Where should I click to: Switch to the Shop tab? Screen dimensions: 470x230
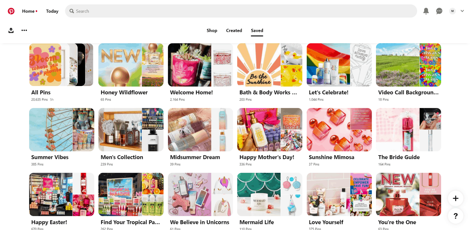coord(212,31)
